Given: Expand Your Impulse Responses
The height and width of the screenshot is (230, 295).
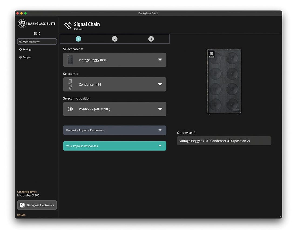Looking at the screenshot, I should click(115, 146).
